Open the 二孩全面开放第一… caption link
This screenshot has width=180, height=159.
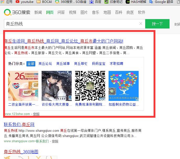(23, 104)
